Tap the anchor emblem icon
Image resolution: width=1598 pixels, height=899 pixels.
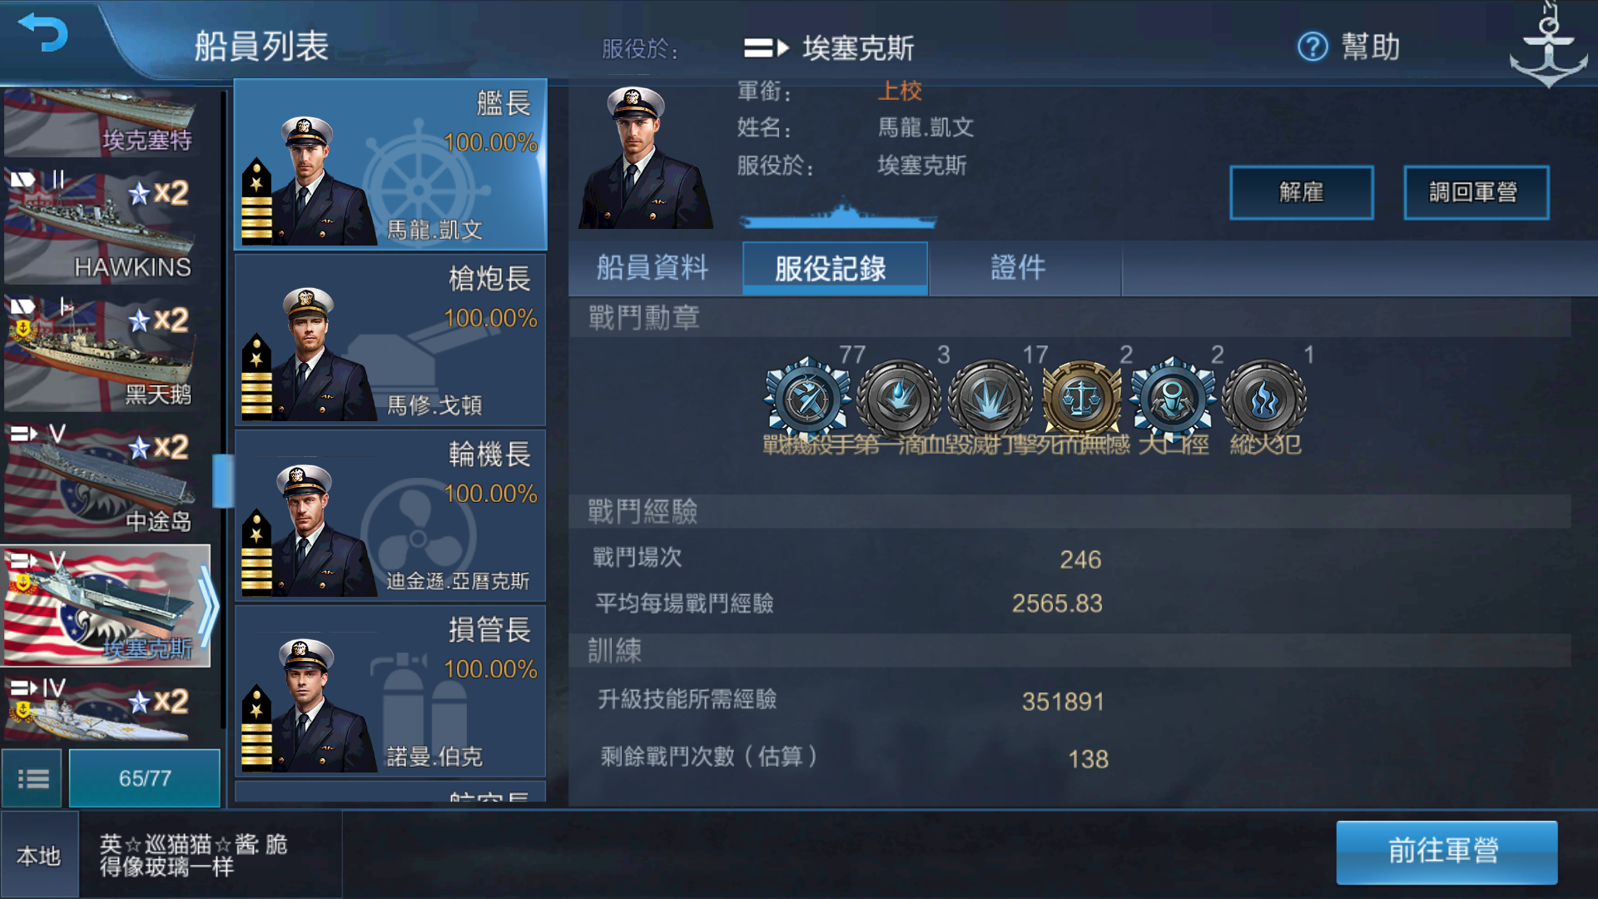1548,47
